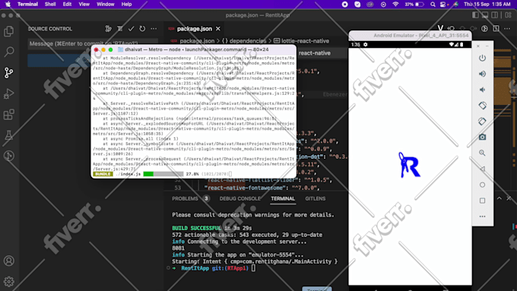Open the View menu
Viewport: 517px width, 291px height.
pos(84,5)
